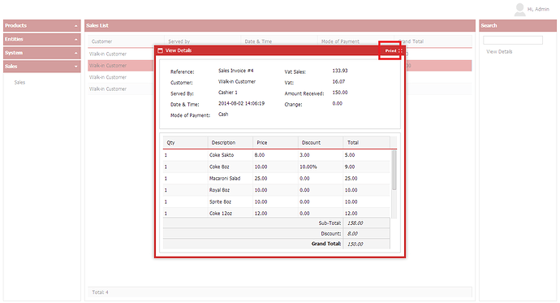Open the Sales link in sidebar
560x303 pixels.
tap(19, 83)
